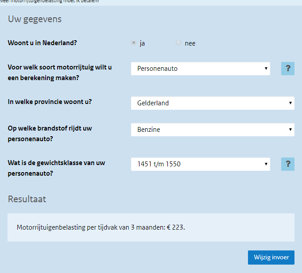The image size is (302, 273).
Task: Open the vehicle type dropdown showing Personenauto
Action: pos(201,69)
